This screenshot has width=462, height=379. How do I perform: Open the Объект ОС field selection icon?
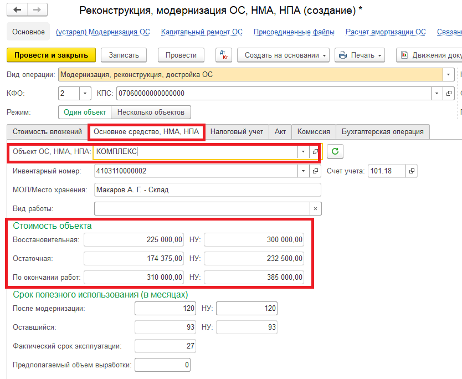[x=315, y=151]
